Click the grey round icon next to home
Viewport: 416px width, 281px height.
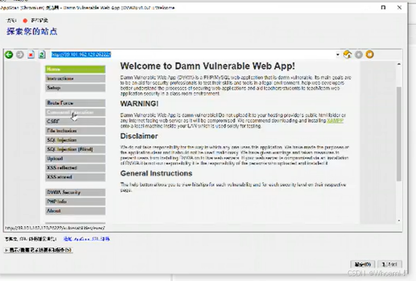point(359,55)
